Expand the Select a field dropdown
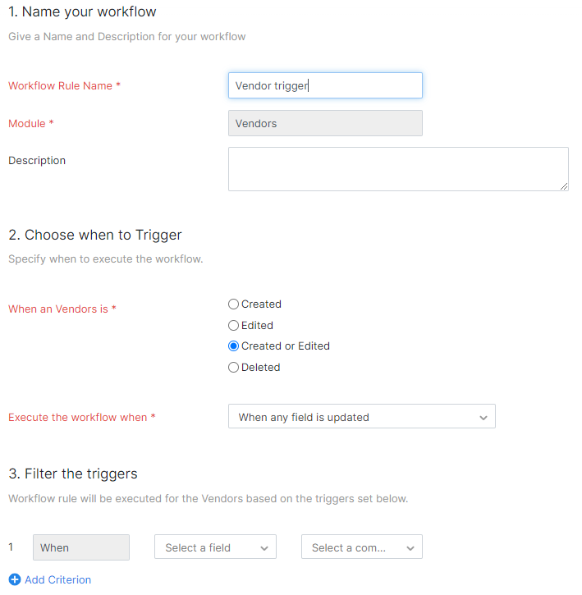 (215, 547)
